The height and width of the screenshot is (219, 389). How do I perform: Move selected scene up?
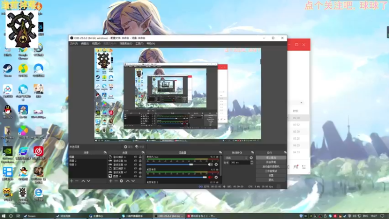click(x=83, y=181)
